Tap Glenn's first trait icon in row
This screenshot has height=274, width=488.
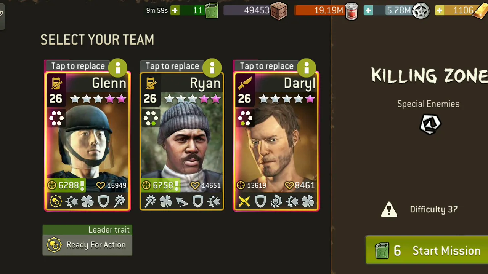tap(56, 201)
